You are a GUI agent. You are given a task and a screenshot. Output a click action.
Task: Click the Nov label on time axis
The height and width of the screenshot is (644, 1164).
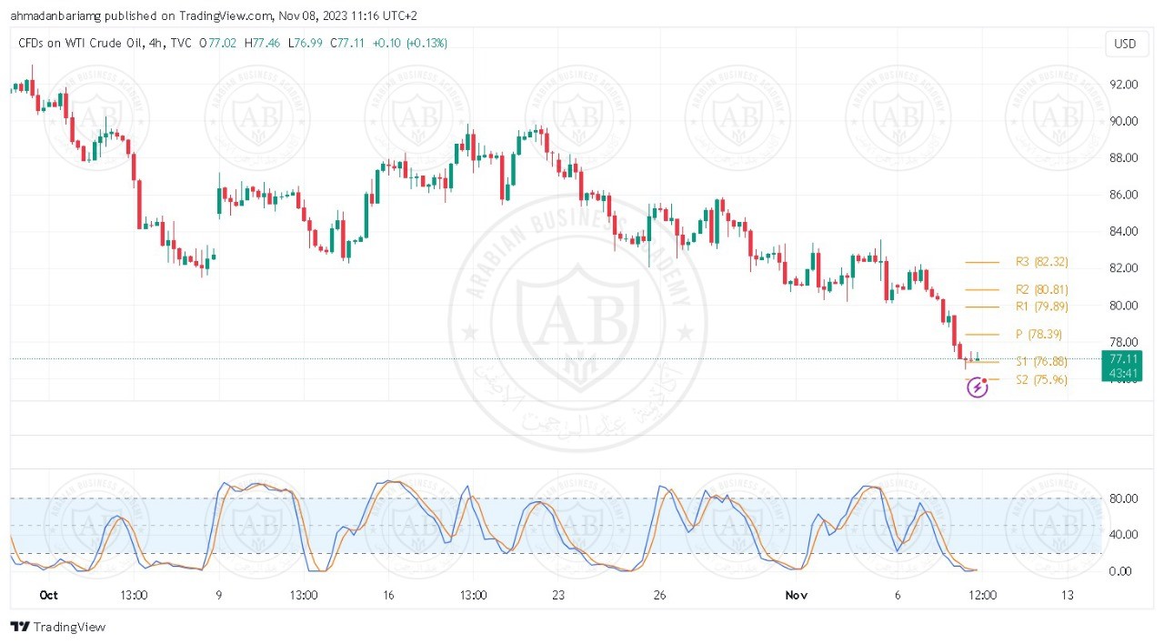(x=797, y=595)
